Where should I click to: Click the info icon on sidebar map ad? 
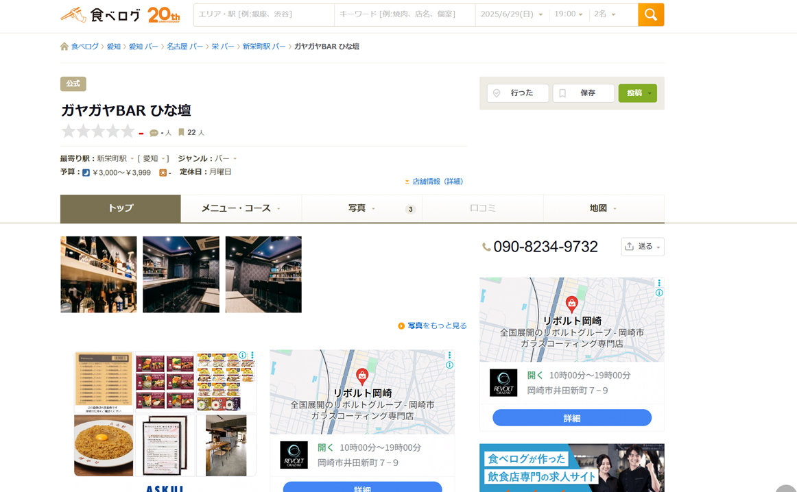point(659,293)
